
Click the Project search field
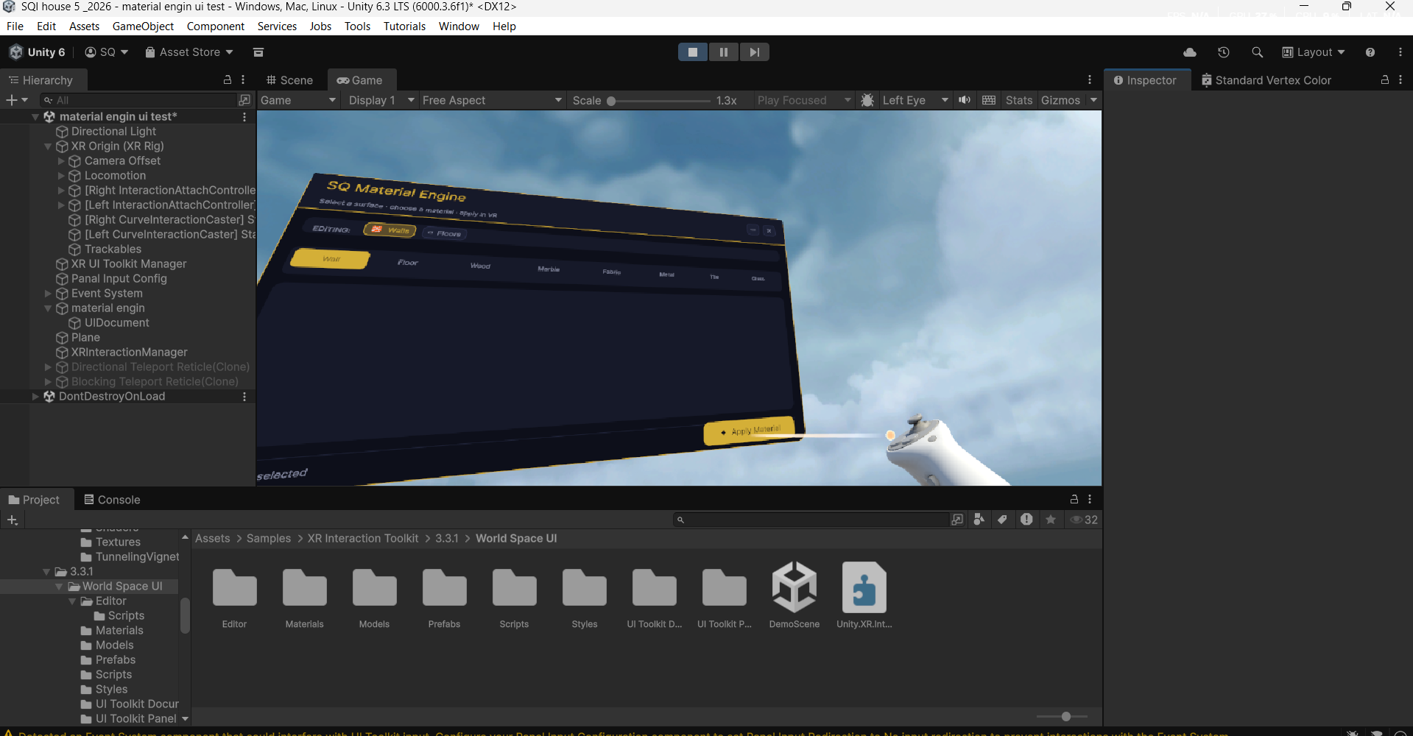(811, 520)
